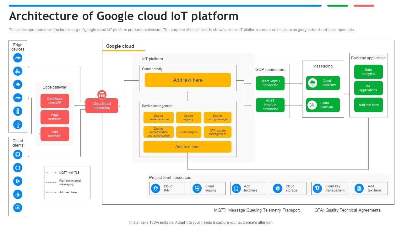Screen dimensions: 402x226
Task: Select the Cloud dataflow cloud icon
Action: click(x=312, y=83)
